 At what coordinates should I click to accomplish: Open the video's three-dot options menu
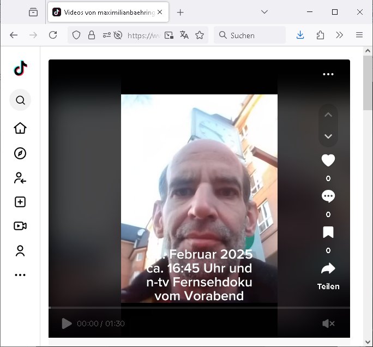328,74
